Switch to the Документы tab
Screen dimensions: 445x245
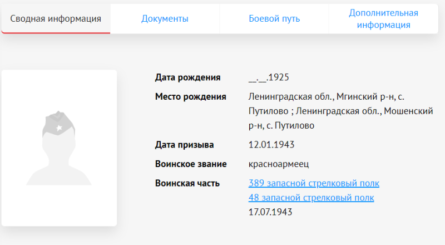[165, 19]
